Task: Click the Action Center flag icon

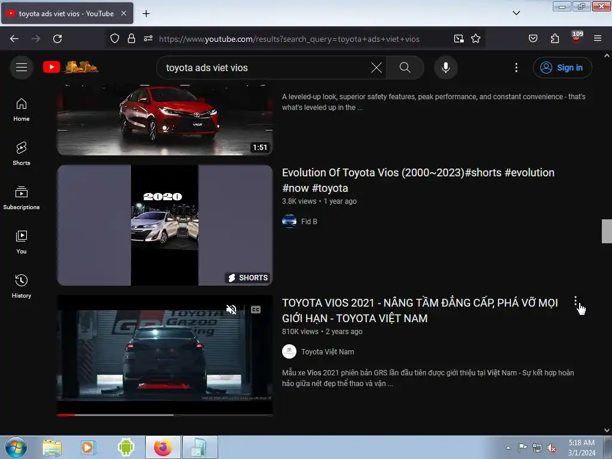Action: (522, 447)
